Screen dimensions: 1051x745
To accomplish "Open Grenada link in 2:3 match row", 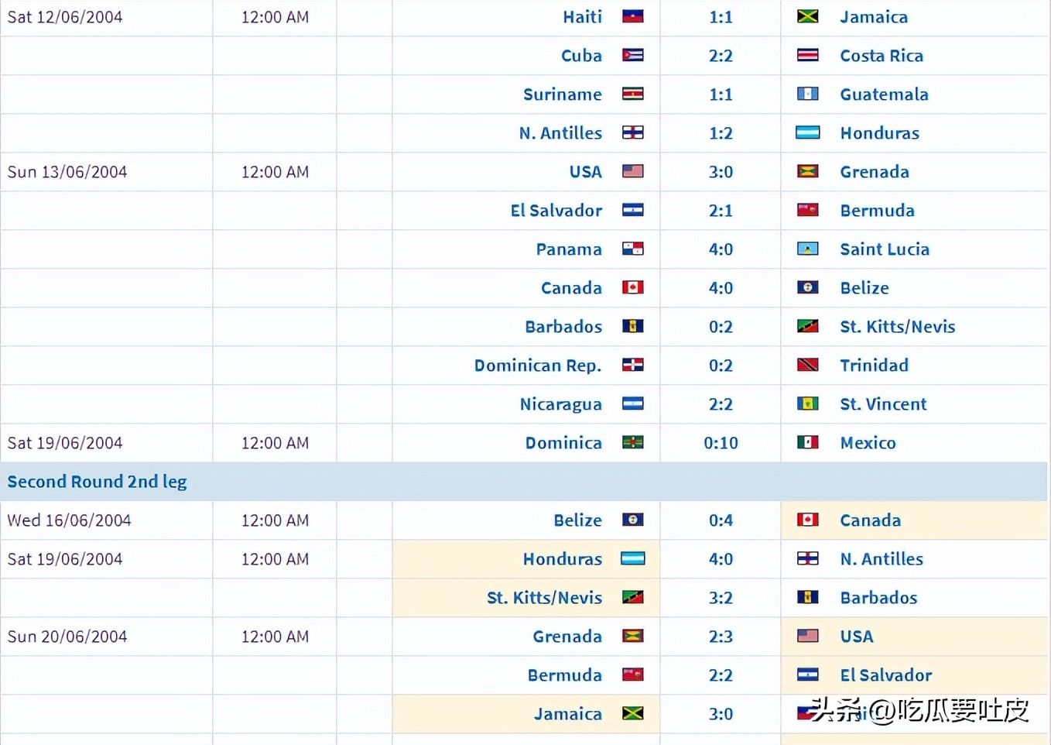I will (567, 637).
